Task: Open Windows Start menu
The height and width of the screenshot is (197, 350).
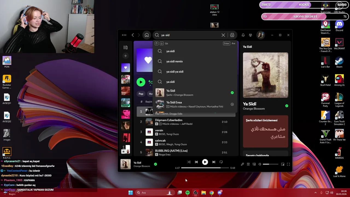Action: (131, 193)
